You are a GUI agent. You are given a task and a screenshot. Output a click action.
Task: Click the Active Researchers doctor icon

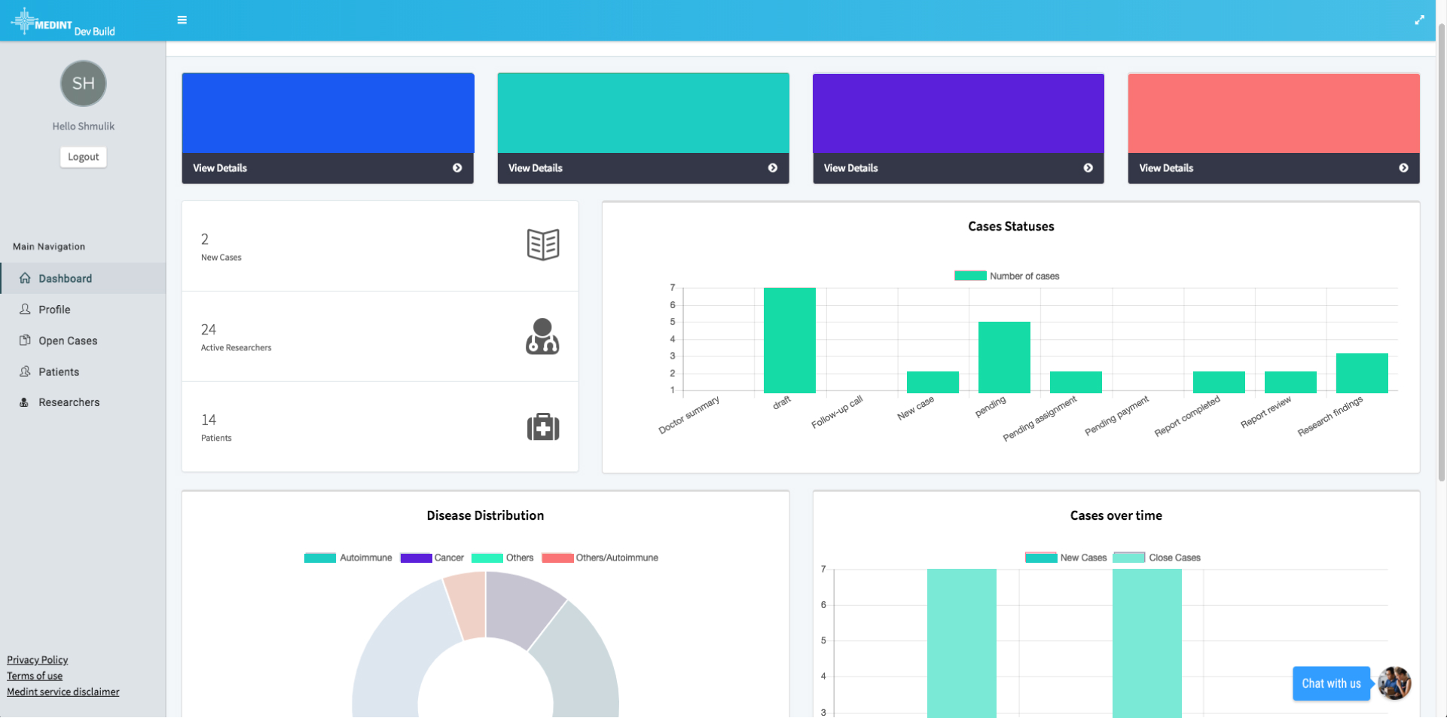click(542, 336)
